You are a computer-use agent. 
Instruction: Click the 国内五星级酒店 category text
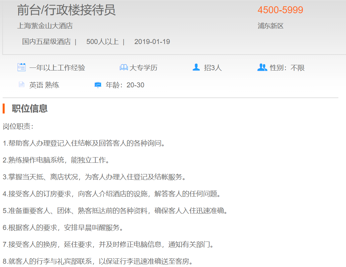pos(46,42)
